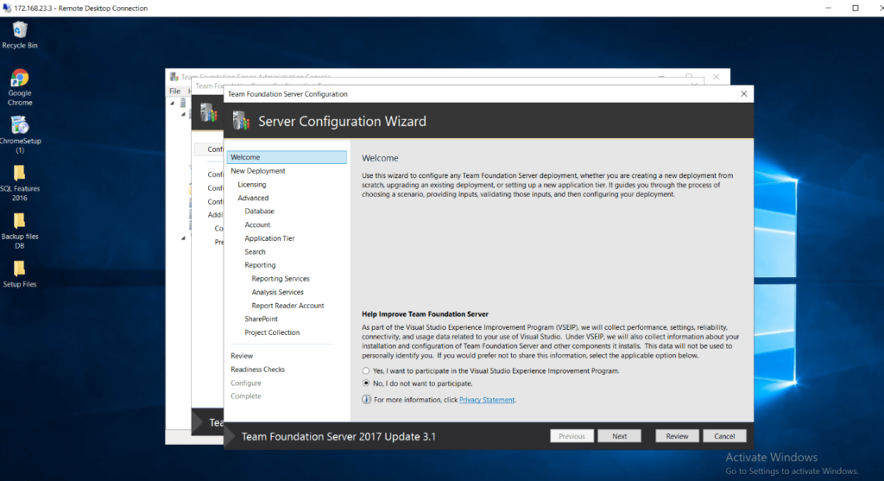
Task: Cancel the configuration wizard
Action: (724, 436)
